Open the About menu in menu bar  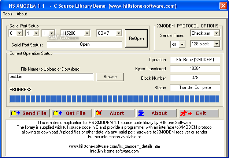tap(22, 14)
